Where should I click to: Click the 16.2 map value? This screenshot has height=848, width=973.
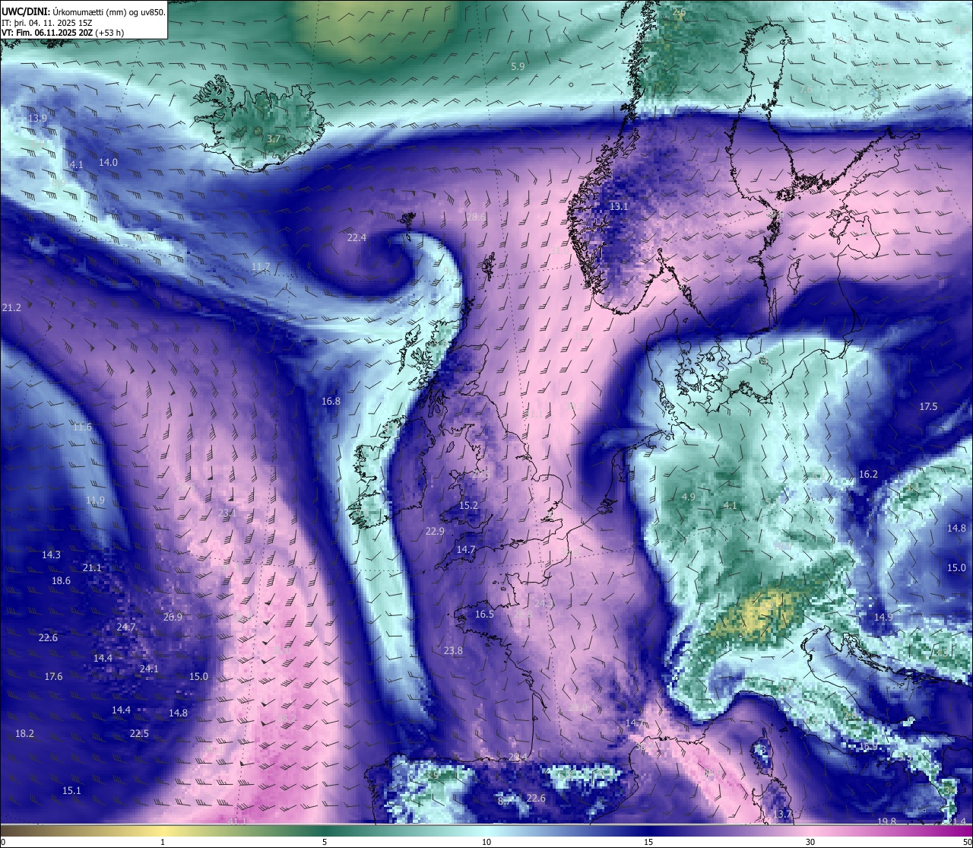click(868, 475)
